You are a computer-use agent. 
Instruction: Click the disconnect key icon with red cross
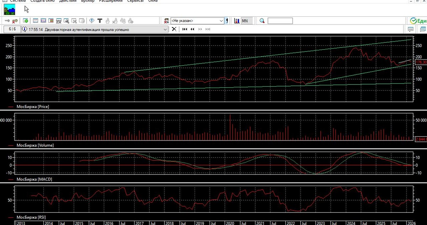click(x=15, y=21)
